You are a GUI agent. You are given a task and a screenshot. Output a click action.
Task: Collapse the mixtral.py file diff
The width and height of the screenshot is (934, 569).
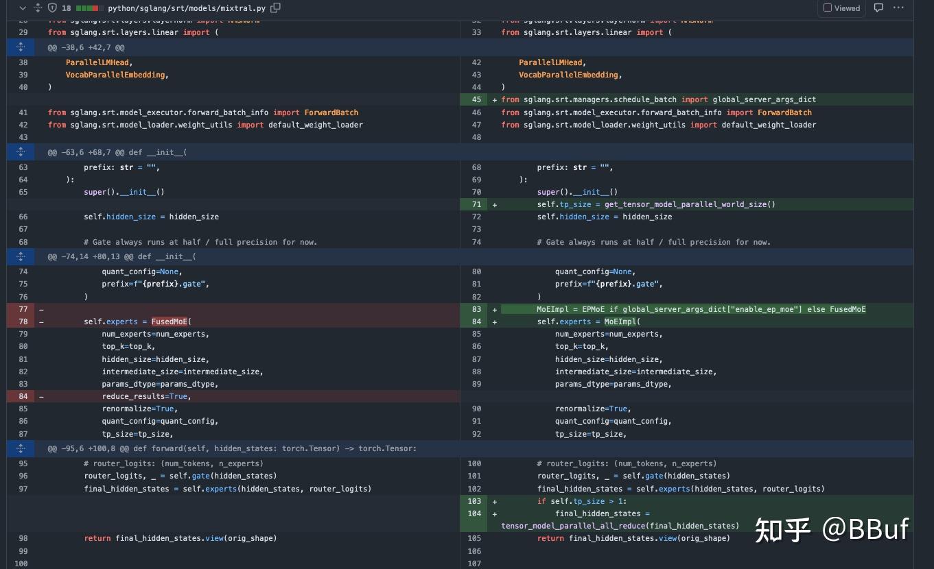23,8
